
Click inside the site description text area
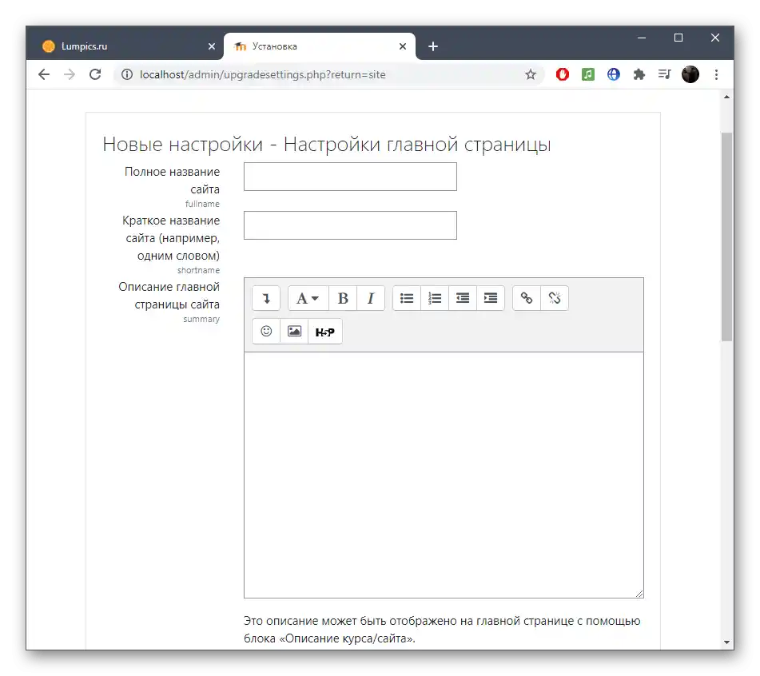click(444, 475)
